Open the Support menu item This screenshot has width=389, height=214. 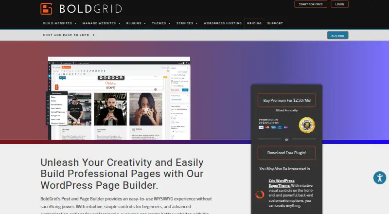275,23
